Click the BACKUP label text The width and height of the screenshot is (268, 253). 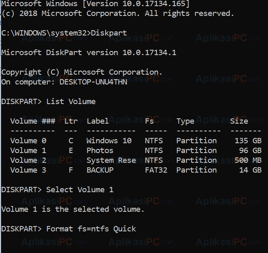(x=100, y=170)
